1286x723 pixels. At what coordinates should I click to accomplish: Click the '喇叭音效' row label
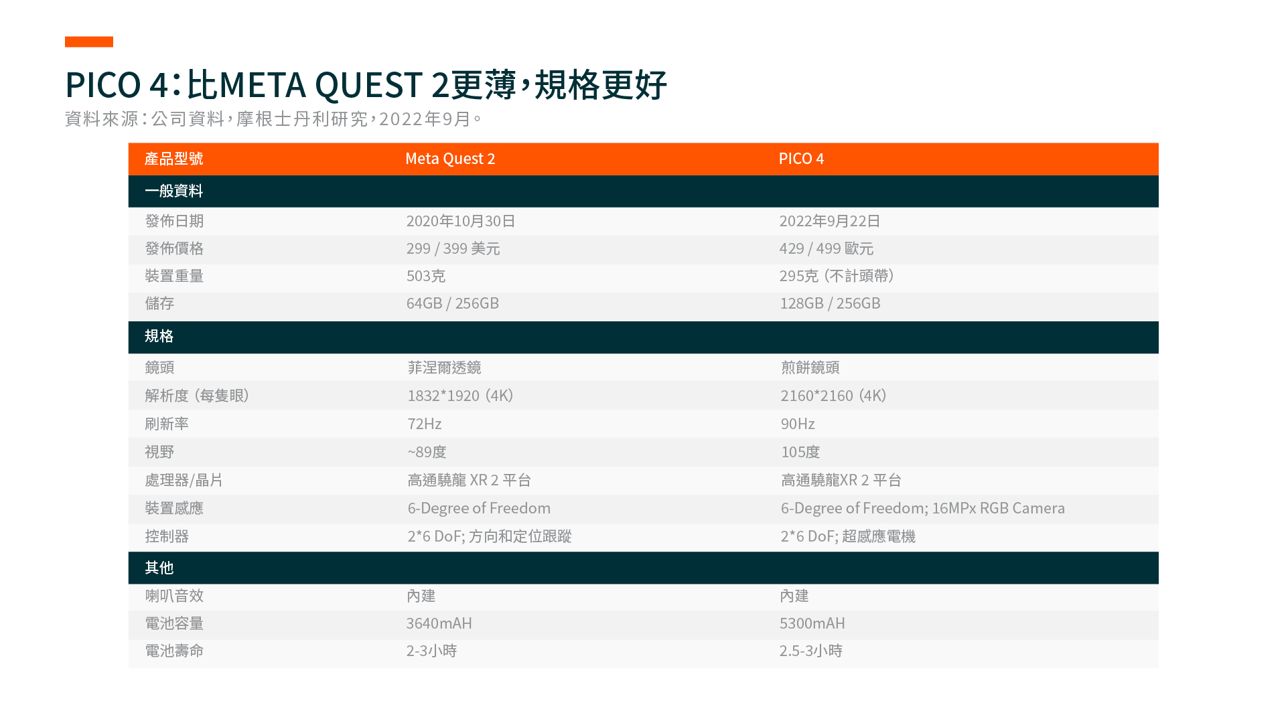coord(174,596)
